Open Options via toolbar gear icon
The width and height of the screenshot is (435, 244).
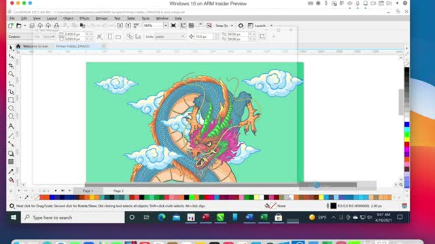(x=241, y=26)
